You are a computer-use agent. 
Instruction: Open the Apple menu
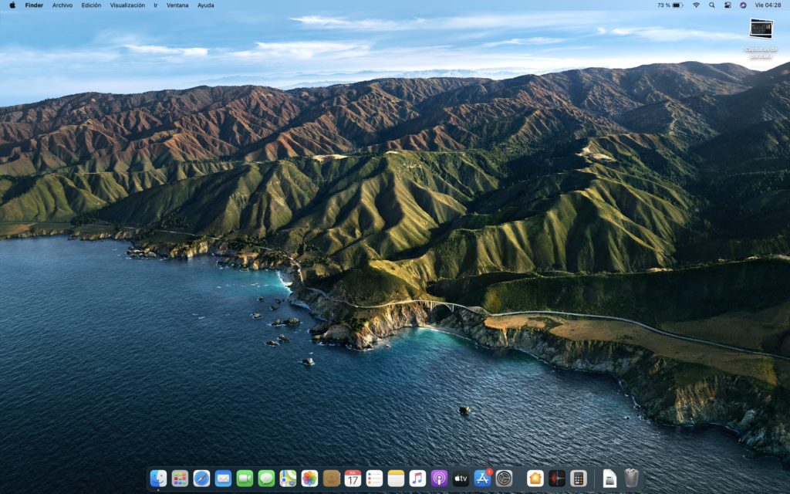12,5
